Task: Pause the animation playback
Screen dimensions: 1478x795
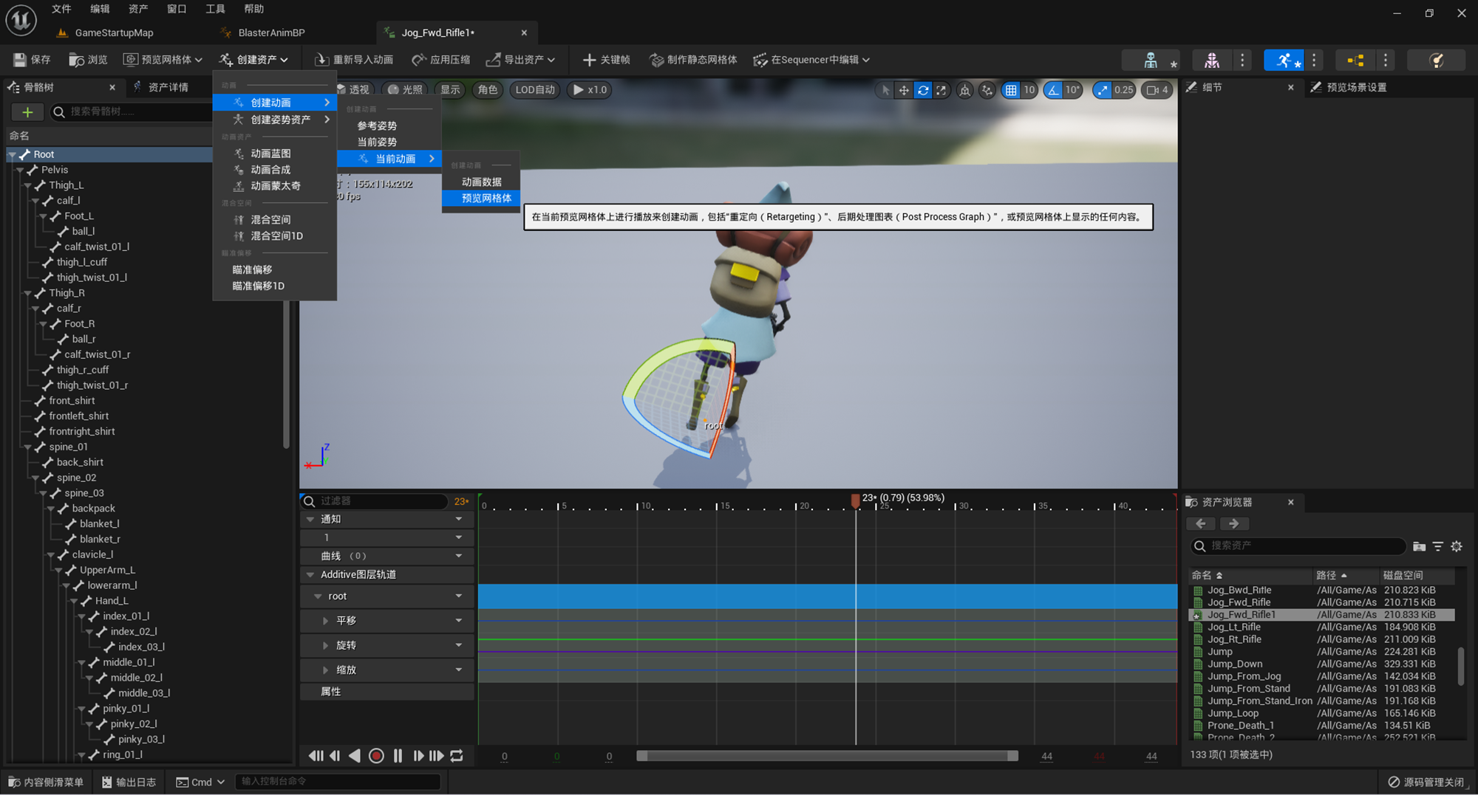Action: [398, 756]
